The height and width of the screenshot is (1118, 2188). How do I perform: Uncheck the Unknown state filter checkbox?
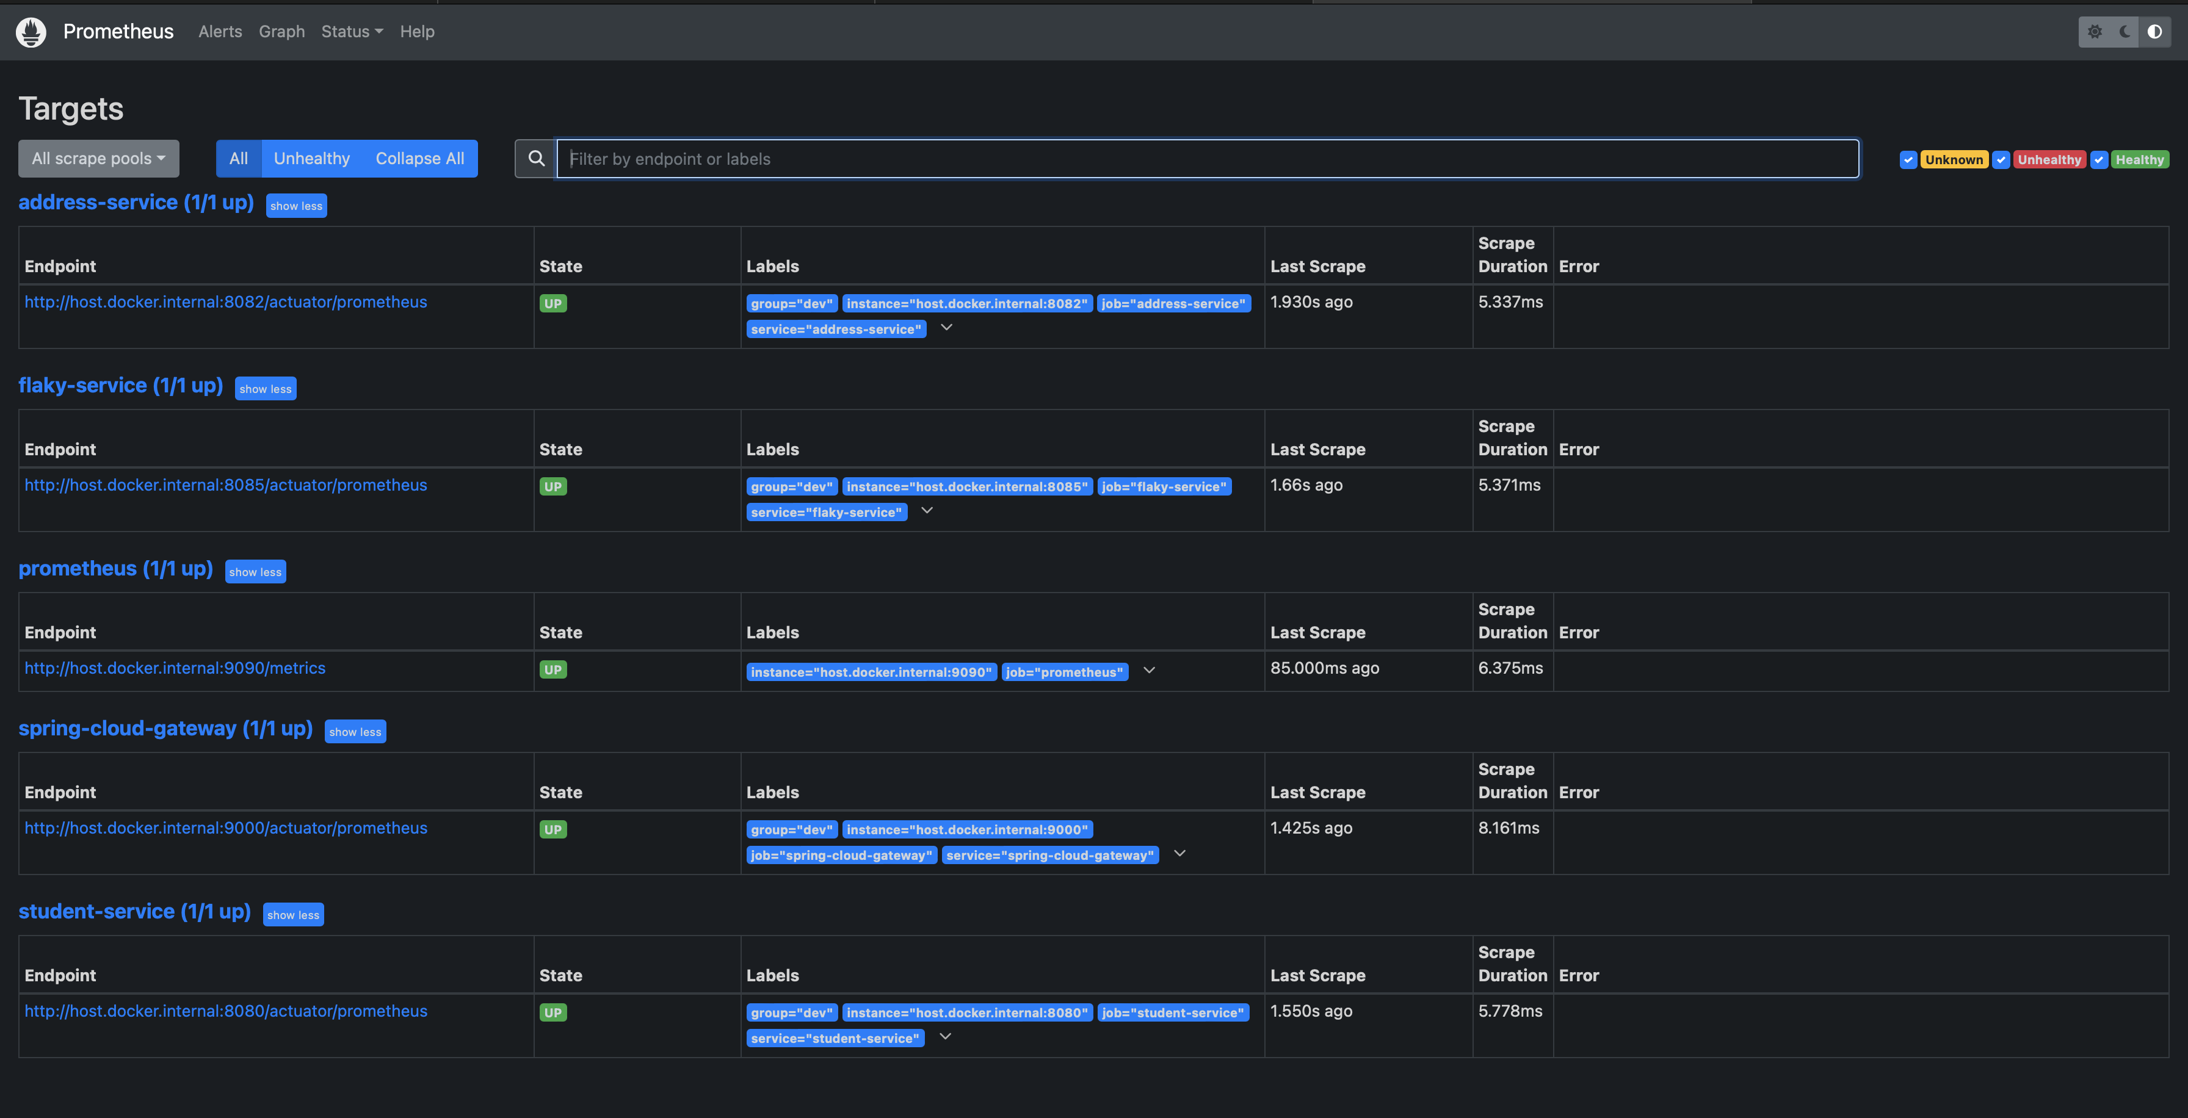(x=1908, y=160)
